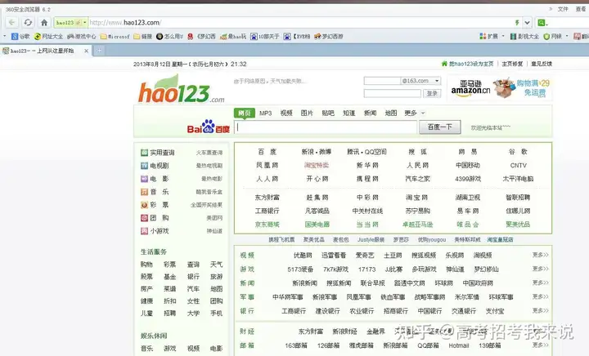The height and width of the screenshot is (356, 589).
Task: Expand 更多>> in the 视频 links row
Action: point(541,255)
